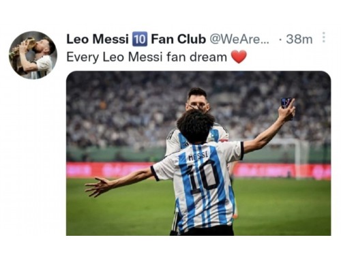341x259 pixels.
Task: Click the MESSI name on the shirt
Action: (198, 156)
